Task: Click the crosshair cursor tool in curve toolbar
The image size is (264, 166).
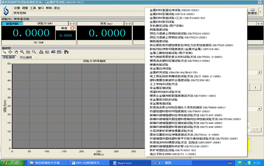Action: (10, 52)
